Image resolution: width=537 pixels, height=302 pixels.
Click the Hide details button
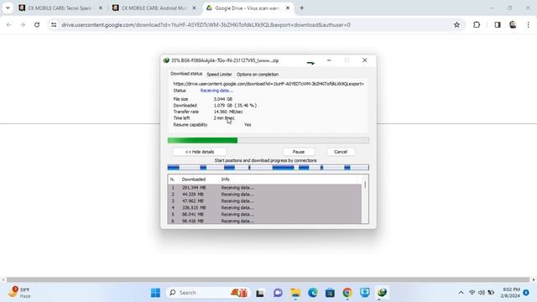pyautogui.click(x=200, y=152)
